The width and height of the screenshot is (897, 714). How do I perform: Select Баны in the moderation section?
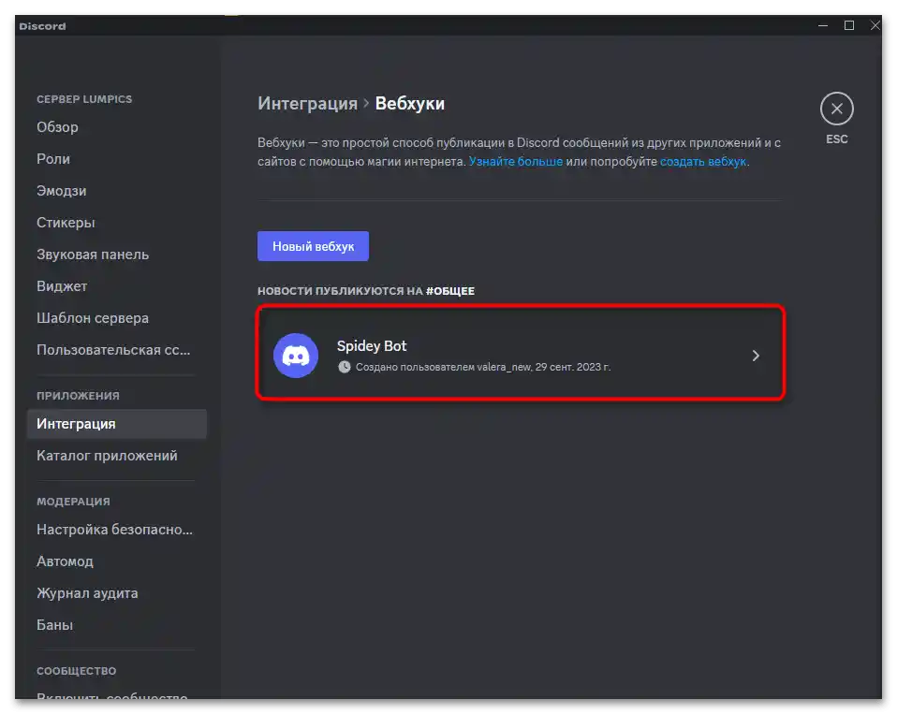(x=54, y=625)
